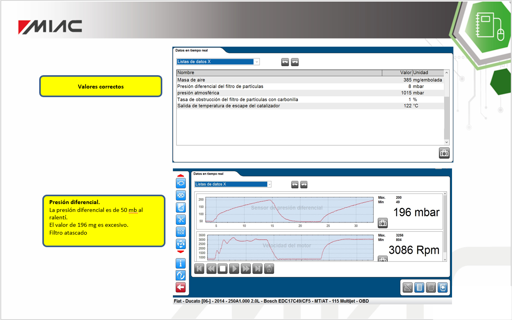The height and width of the screenshot is (320, 512).
Task: Click the red back arrow icon
Action: [x=181, y=287]
